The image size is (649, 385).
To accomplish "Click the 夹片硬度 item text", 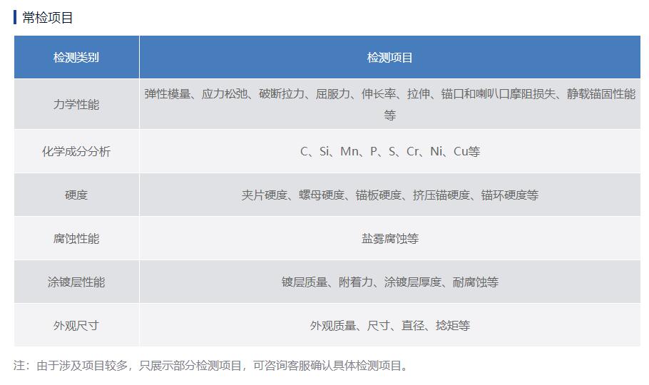I will 264,195.
